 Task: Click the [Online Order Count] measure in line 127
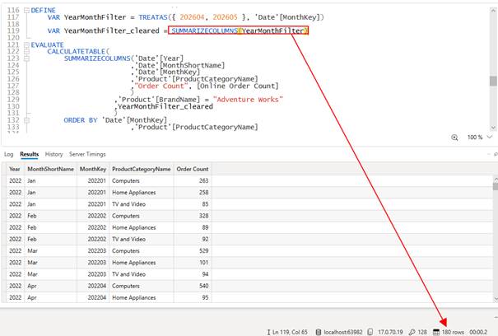238,86
